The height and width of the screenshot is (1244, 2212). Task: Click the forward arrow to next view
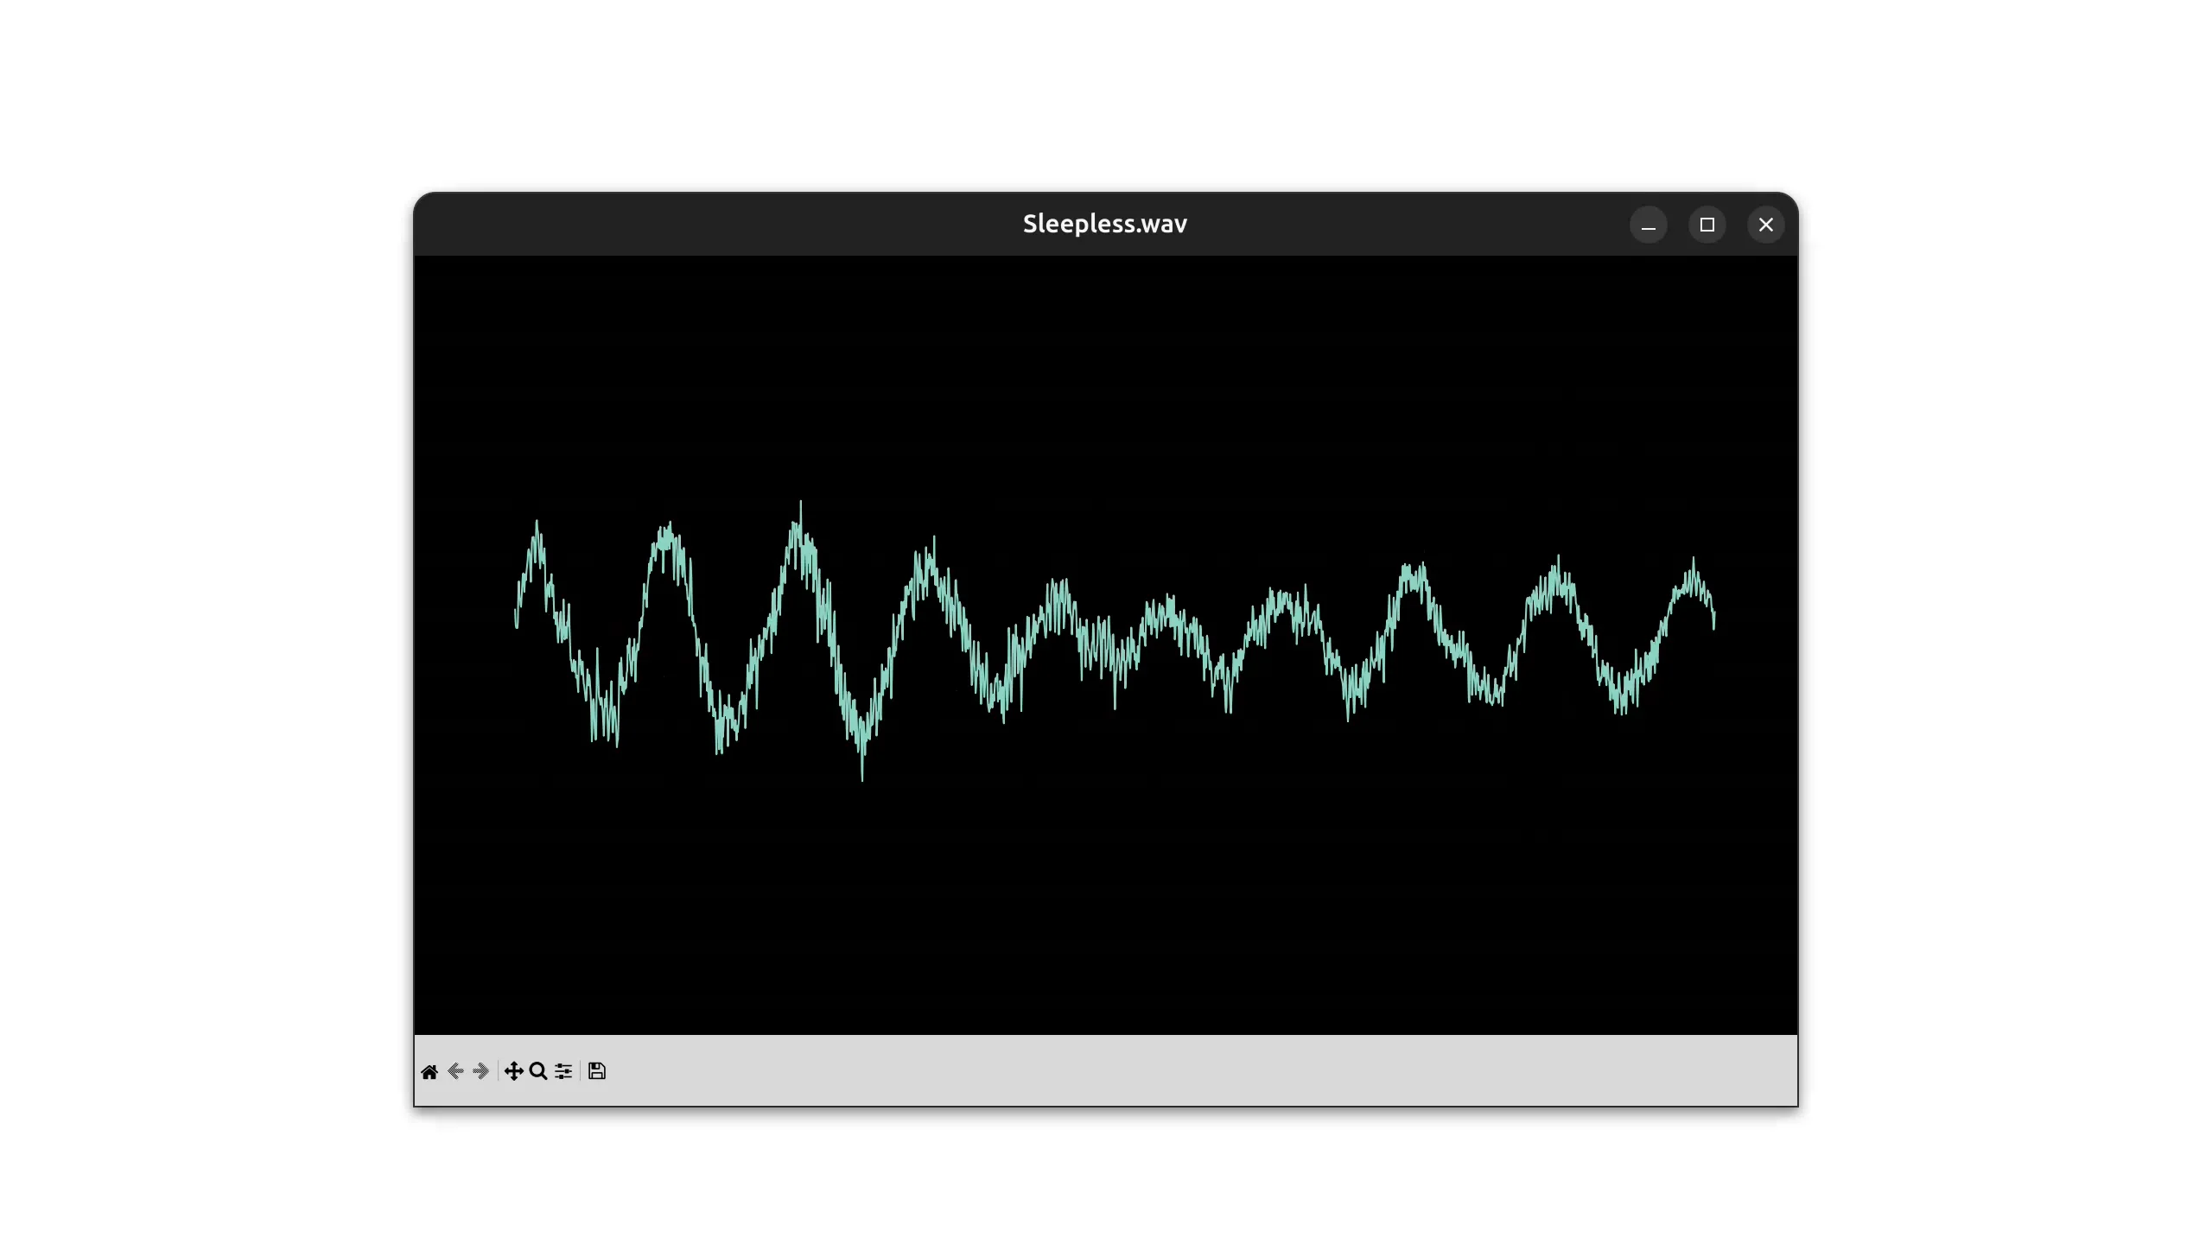(x=481, y=1072)
